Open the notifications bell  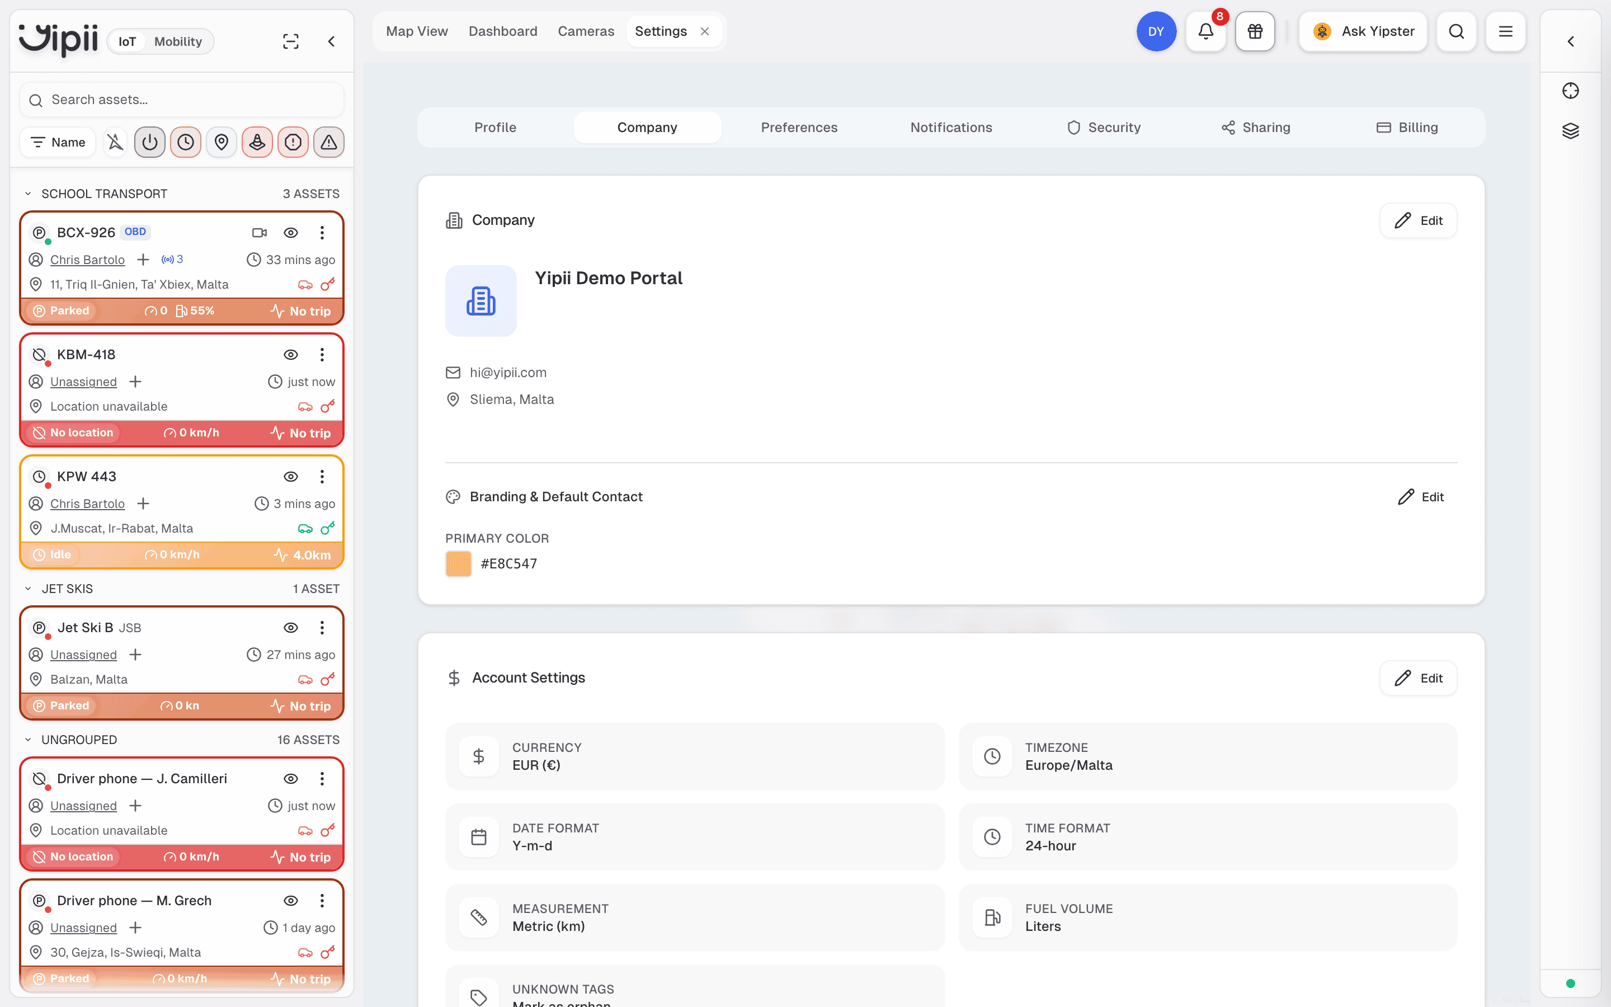point(1205,31)
